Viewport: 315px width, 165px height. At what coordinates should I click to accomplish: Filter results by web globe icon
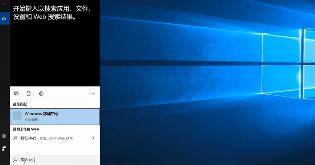point(42,94)
